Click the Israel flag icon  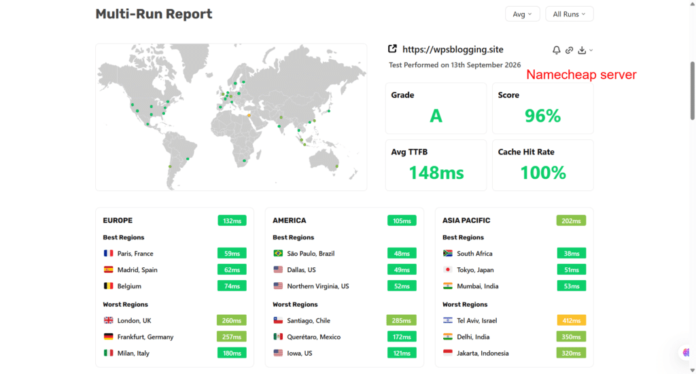(447, 320)
